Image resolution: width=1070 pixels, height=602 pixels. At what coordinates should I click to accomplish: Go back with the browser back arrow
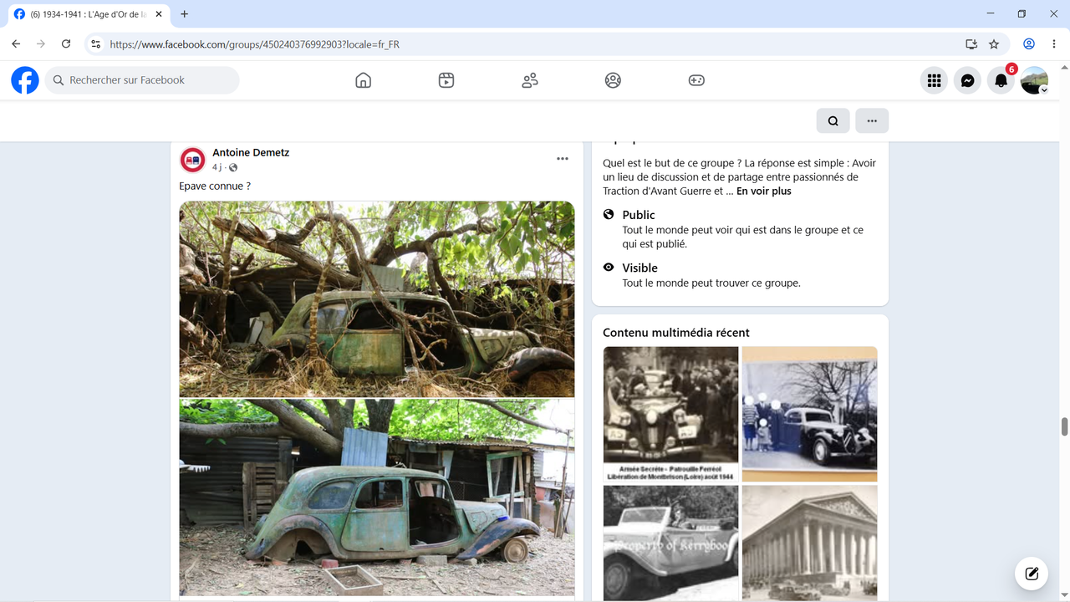pos(16,44)
